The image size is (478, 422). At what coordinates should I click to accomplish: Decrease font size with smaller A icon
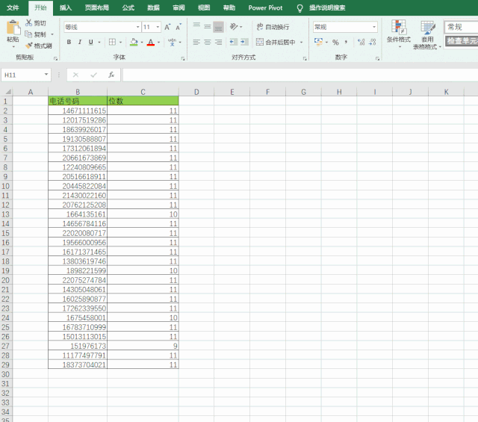point(179,27)
